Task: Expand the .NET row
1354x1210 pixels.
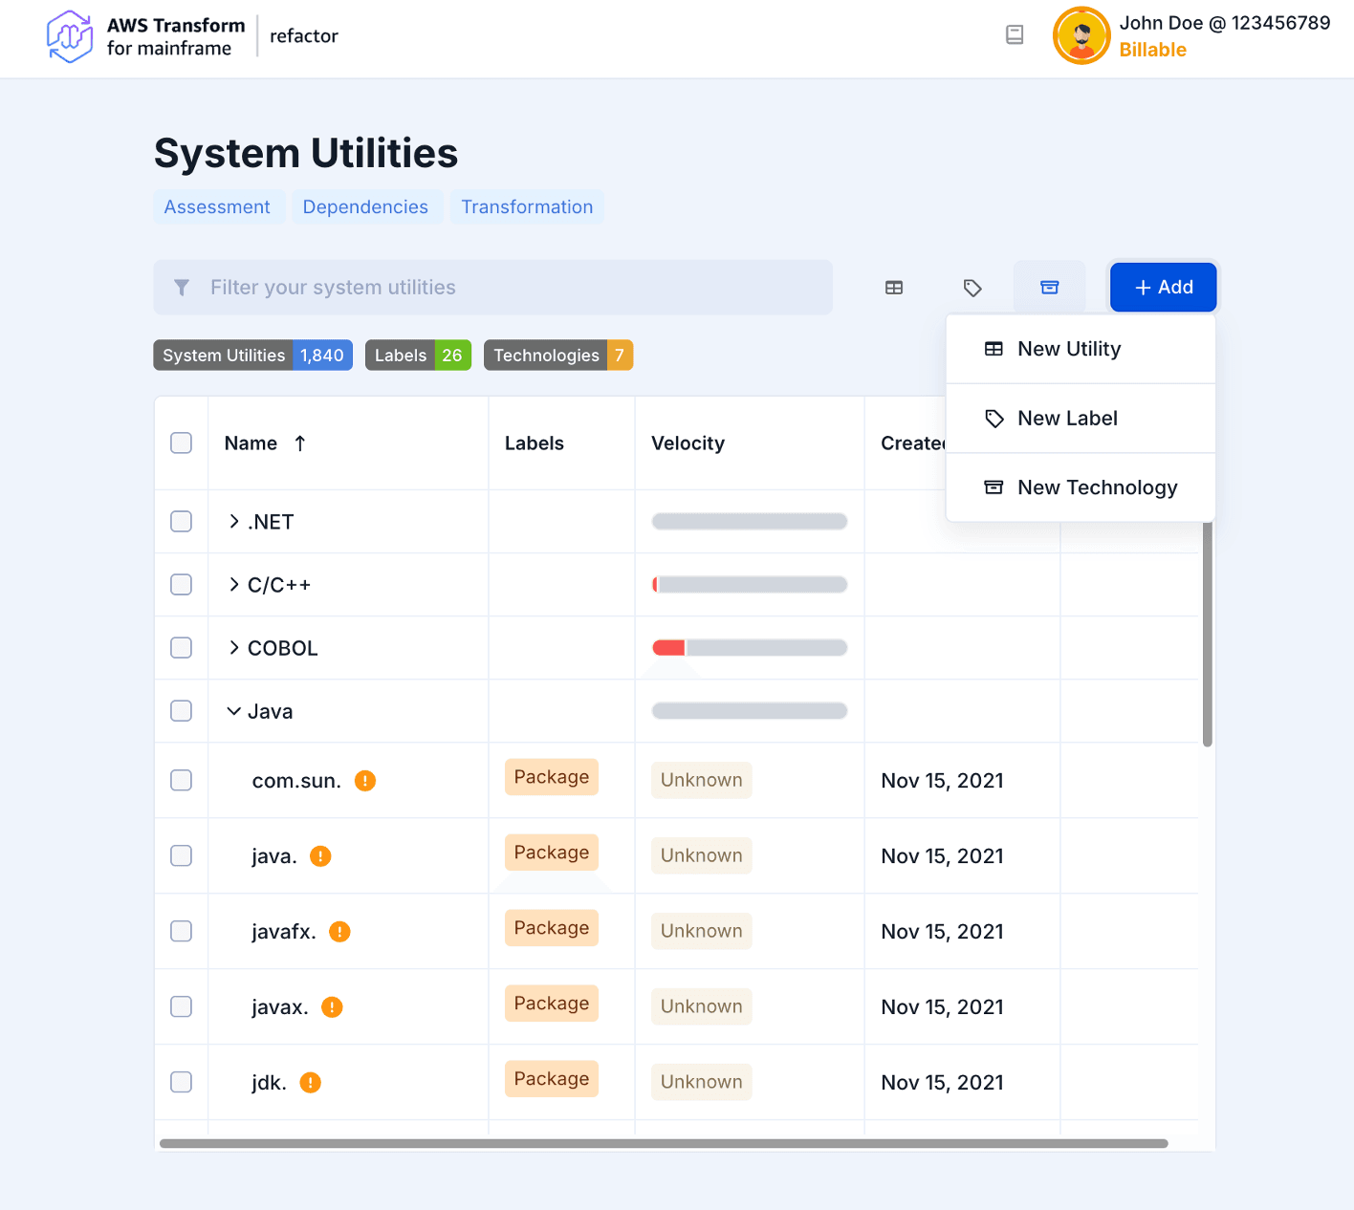Action: coord(233,521)
